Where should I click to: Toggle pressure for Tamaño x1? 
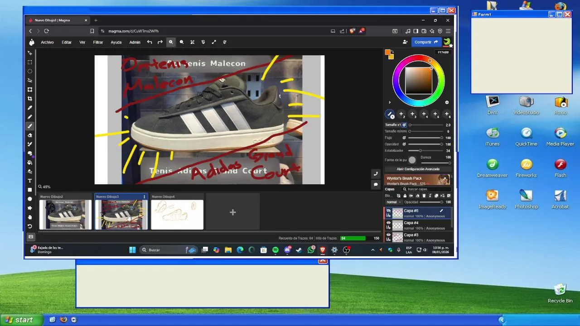click(404, 125)
